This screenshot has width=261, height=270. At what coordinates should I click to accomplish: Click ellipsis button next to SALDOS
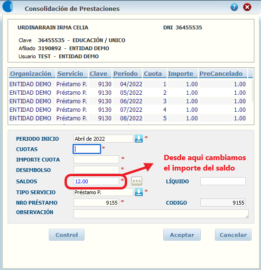137,181
